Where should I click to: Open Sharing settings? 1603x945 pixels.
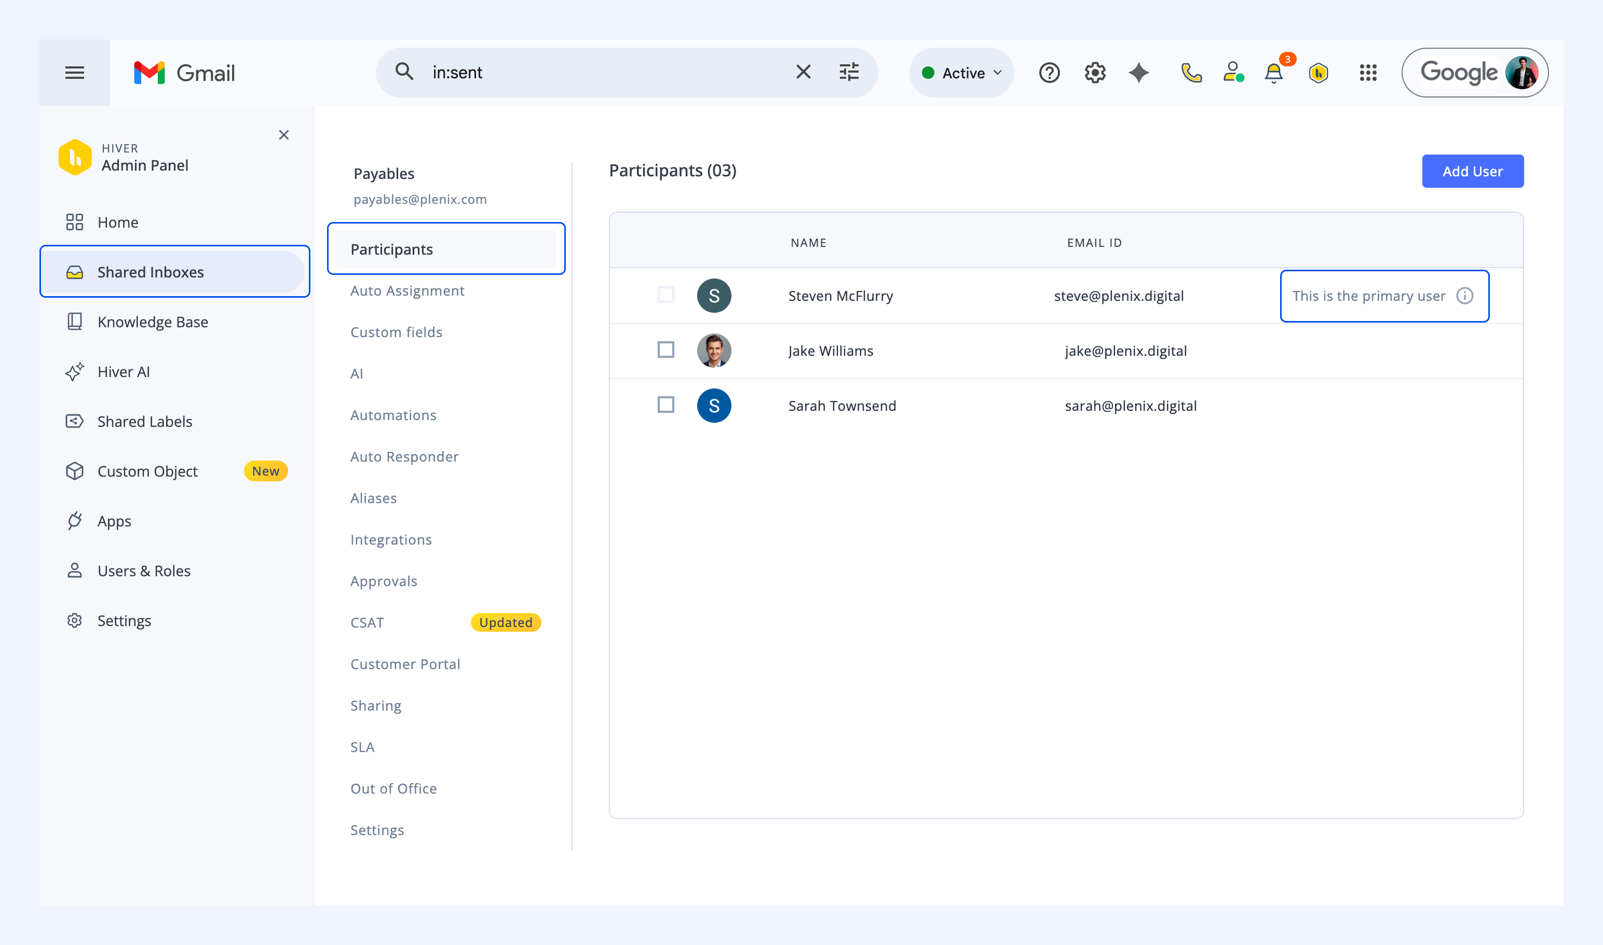click(x=376, y=705)
